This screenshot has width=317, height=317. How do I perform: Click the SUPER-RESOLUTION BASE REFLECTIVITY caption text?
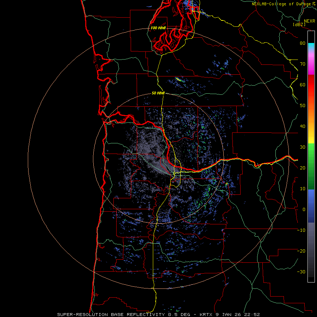[111, 315]
